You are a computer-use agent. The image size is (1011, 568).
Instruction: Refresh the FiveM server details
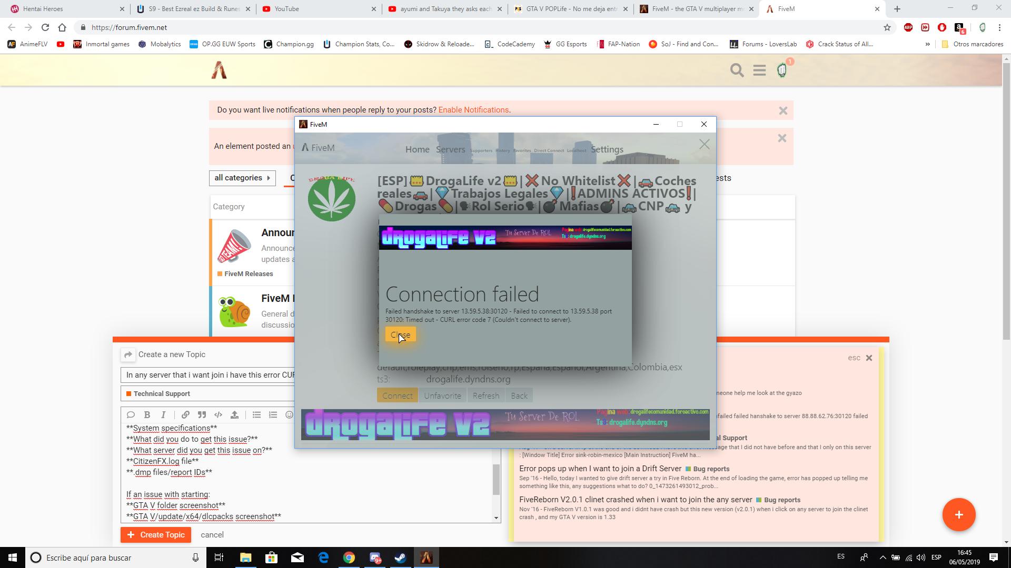486,395
